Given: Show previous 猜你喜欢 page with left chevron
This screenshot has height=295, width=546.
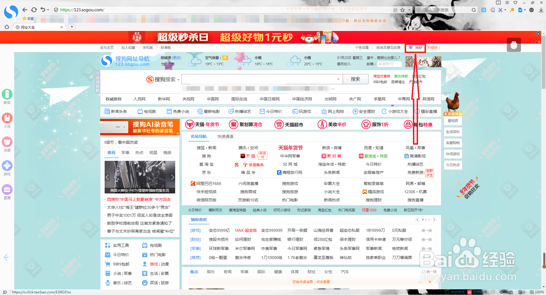Looking at the screenshot, I should (417, 220).
